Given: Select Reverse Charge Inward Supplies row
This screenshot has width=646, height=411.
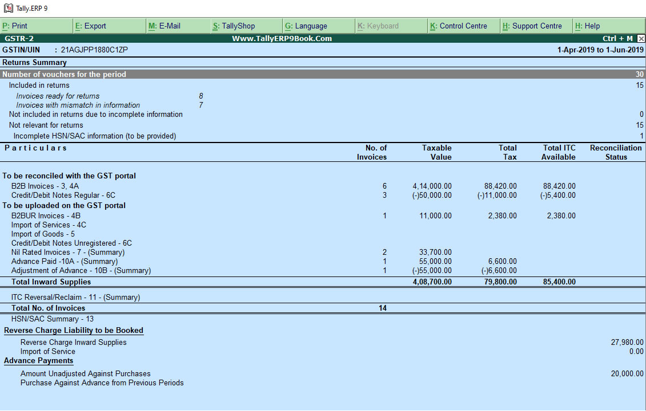Looking at the screenshot, I should [x=323, y=343].
